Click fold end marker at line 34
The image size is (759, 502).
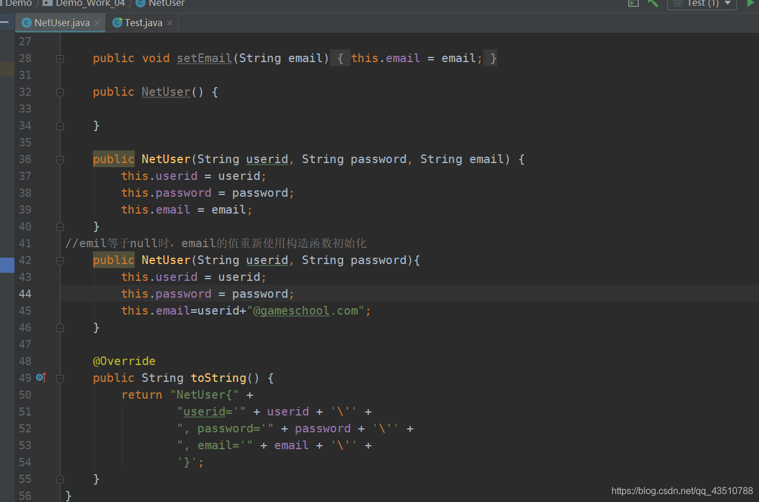[x=60, y=126]
